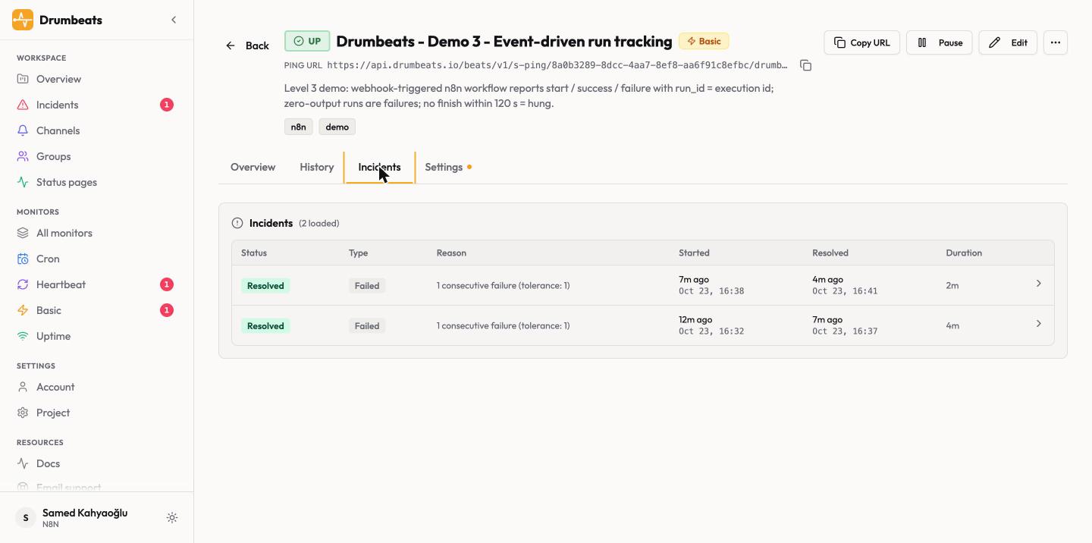Click the user avatar S
Screen dimensions: 1092x543
(26, 518)
